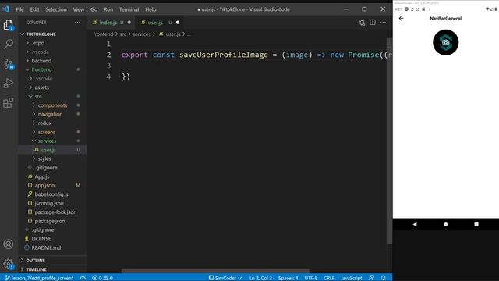Image resolution: width=499 pixels, height=281 pixels.
Task: Open README.md in the explorer
Action: click(x=46, y=247)
